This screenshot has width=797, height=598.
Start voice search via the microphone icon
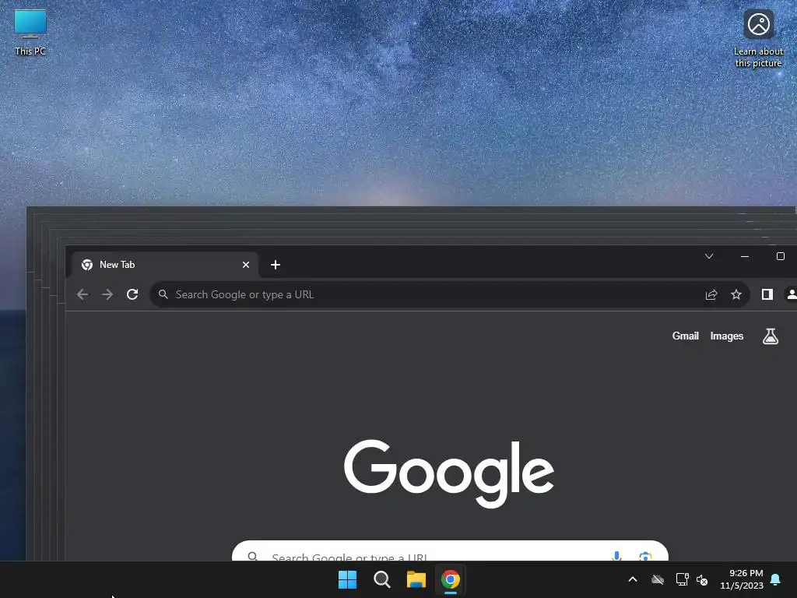[616, 556]
